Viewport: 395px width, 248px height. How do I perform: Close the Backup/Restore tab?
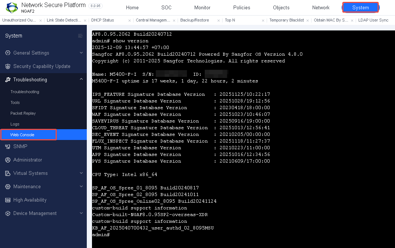218,20
